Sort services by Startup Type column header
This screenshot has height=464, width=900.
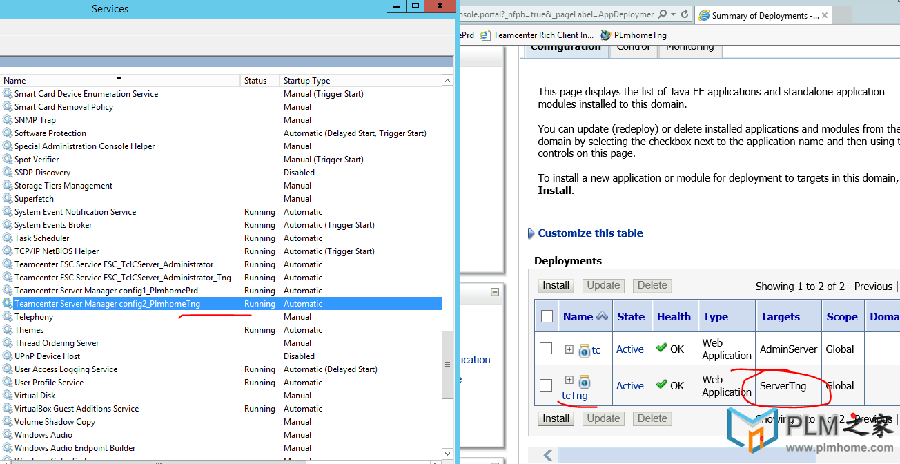tap(360, 81)
